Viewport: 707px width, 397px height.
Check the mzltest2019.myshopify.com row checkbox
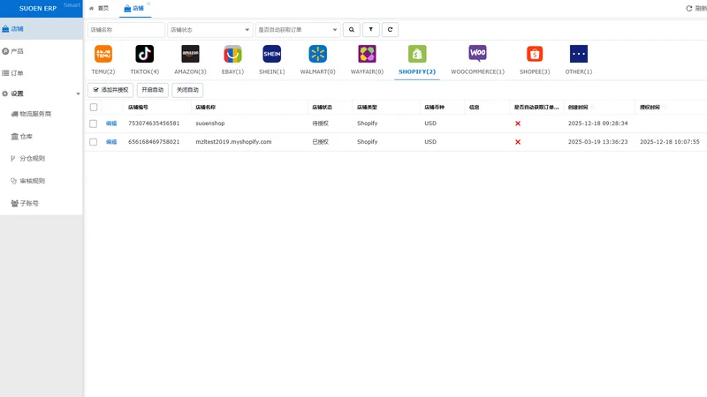[94, 142]
